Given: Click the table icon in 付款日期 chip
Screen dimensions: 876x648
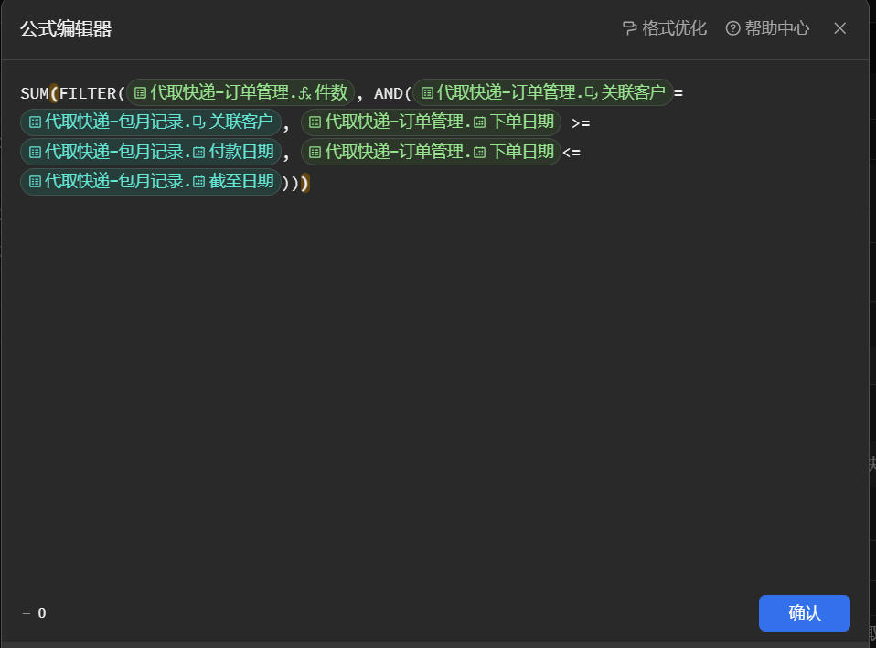Looking at the screenshot, I should [35, 152].
